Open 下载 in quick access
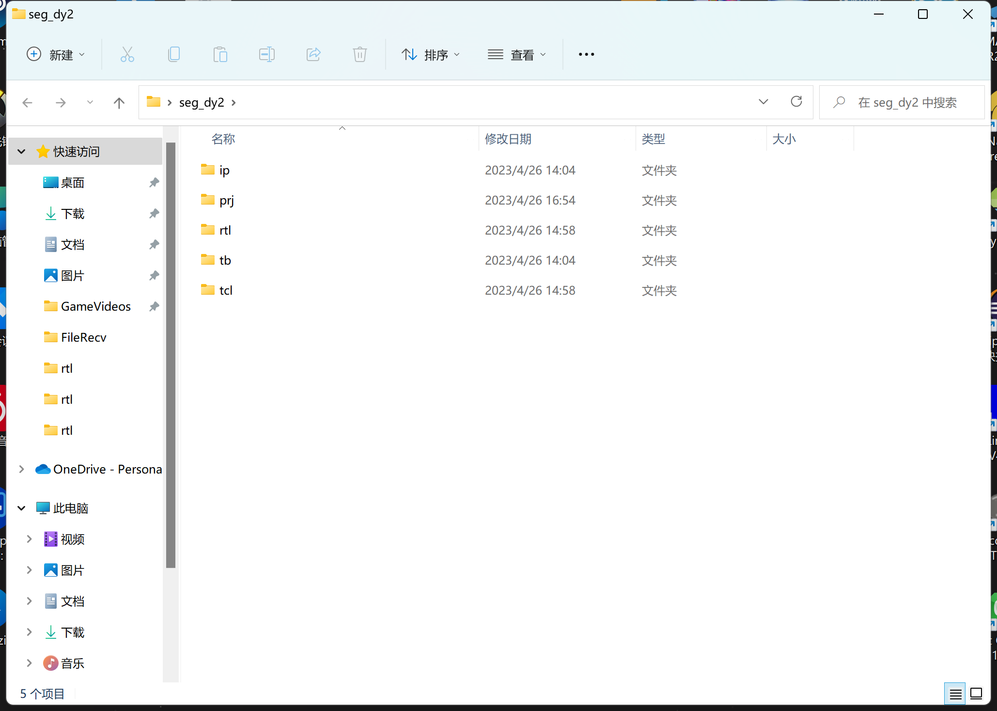 pyautogui.click(x=73, y=214)
